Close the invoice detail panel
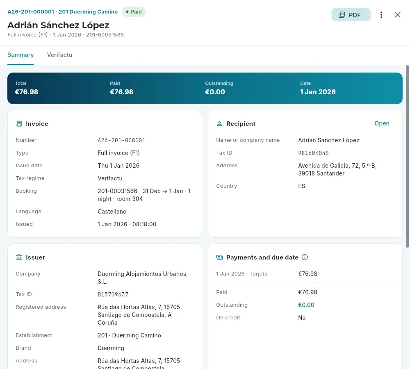410x369 pixels. (x=397, y=15)
